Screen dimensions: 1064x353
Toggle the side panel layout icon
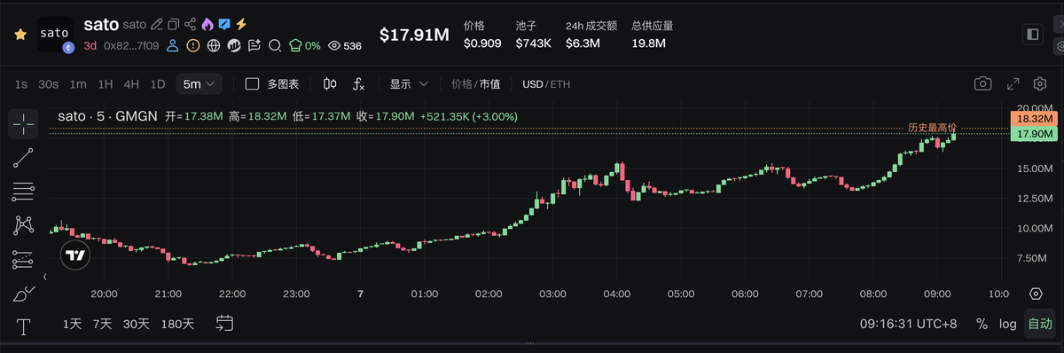pos(1033,34)
